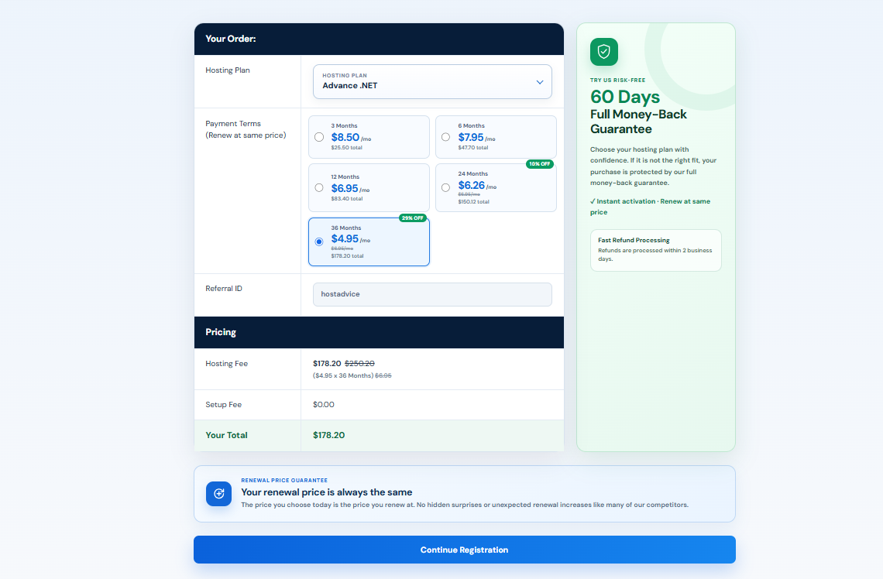Click the $47.70 total text
The height and width of the screenshot is (579, 883).
(473, 147)
